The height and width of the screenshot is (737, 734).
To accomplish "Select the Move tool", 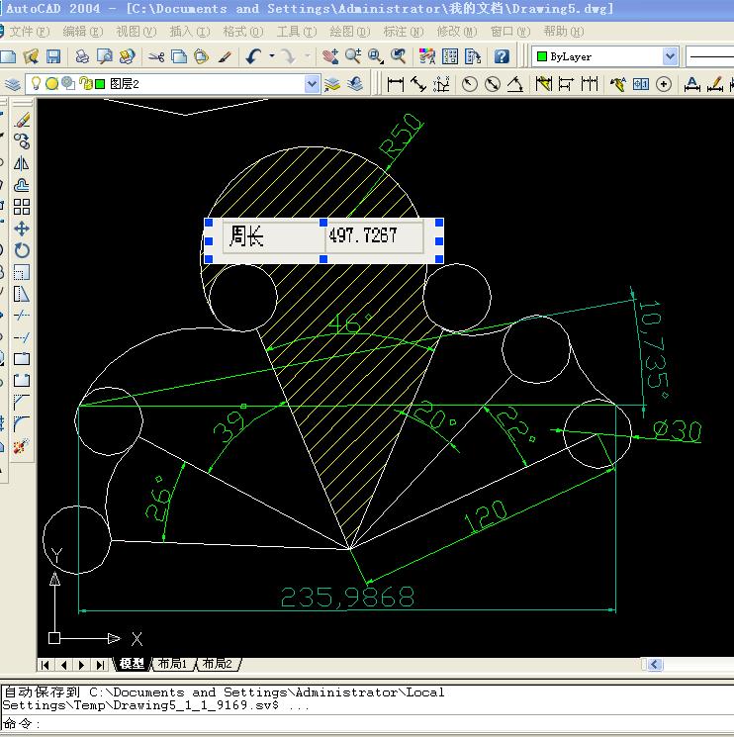I will coord(22,229).
